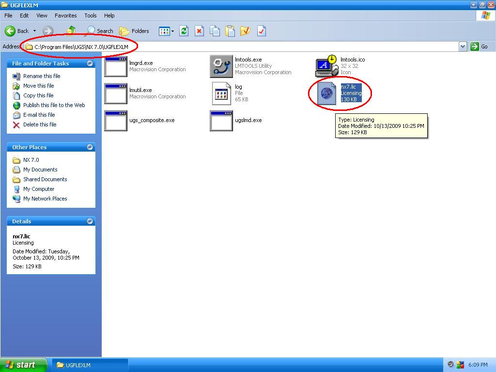Select the log file icon
Image resolution: width=496 pixels, height=372 pixels.
[x=221, y=93]
